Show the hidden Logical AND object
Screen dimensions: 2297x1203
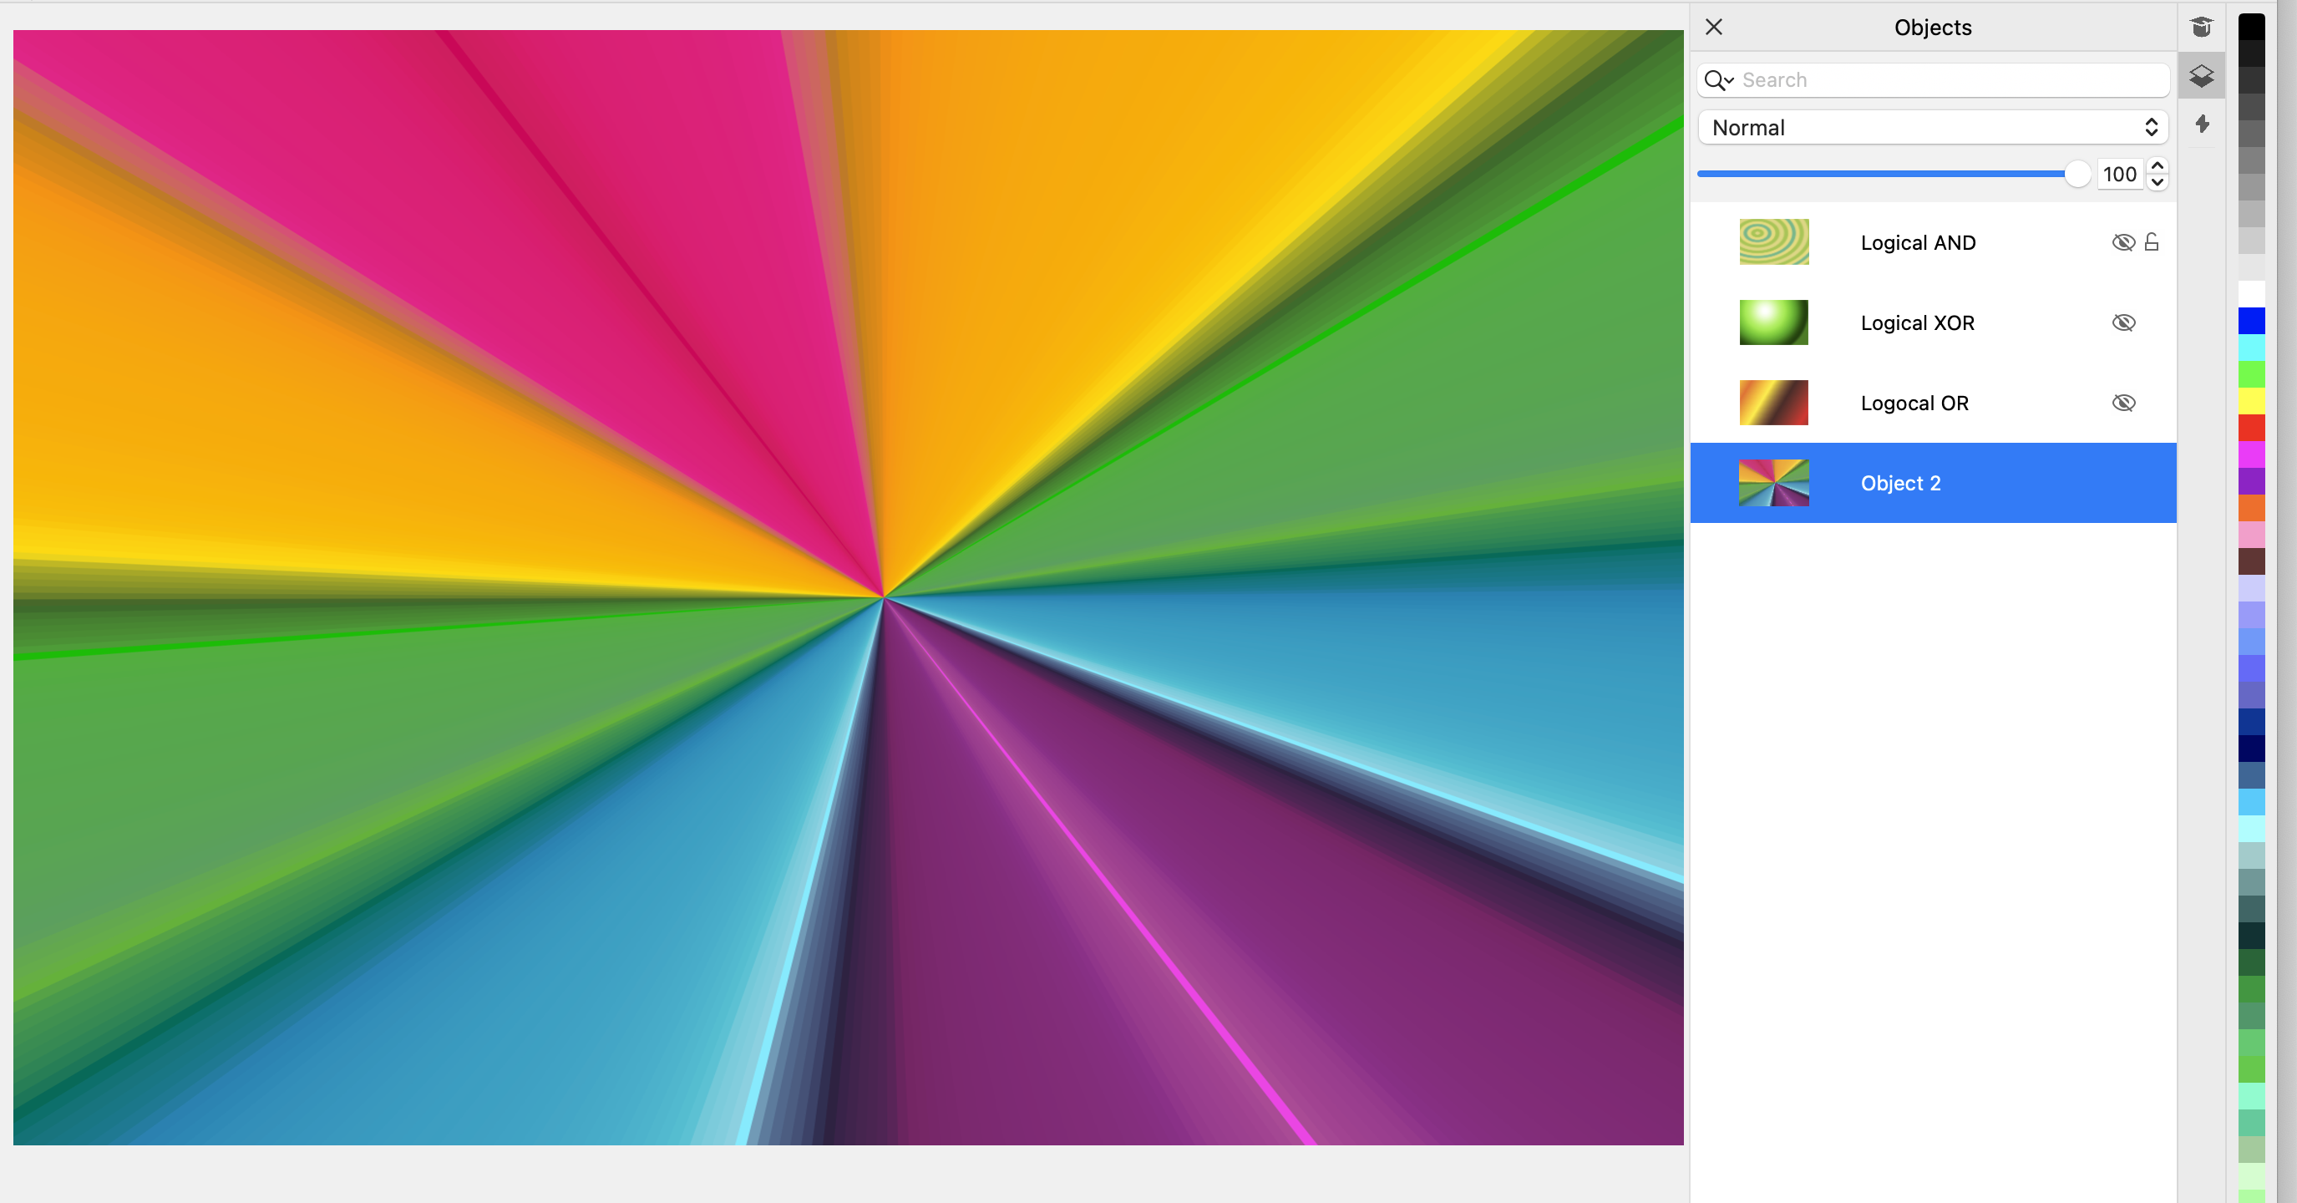[2123, 242]
